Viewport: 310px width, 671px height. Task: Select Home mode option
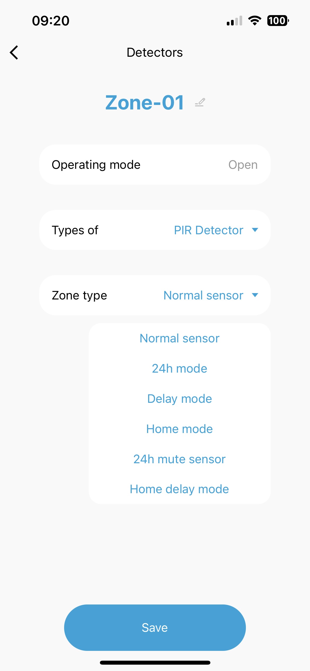point(180,429)
